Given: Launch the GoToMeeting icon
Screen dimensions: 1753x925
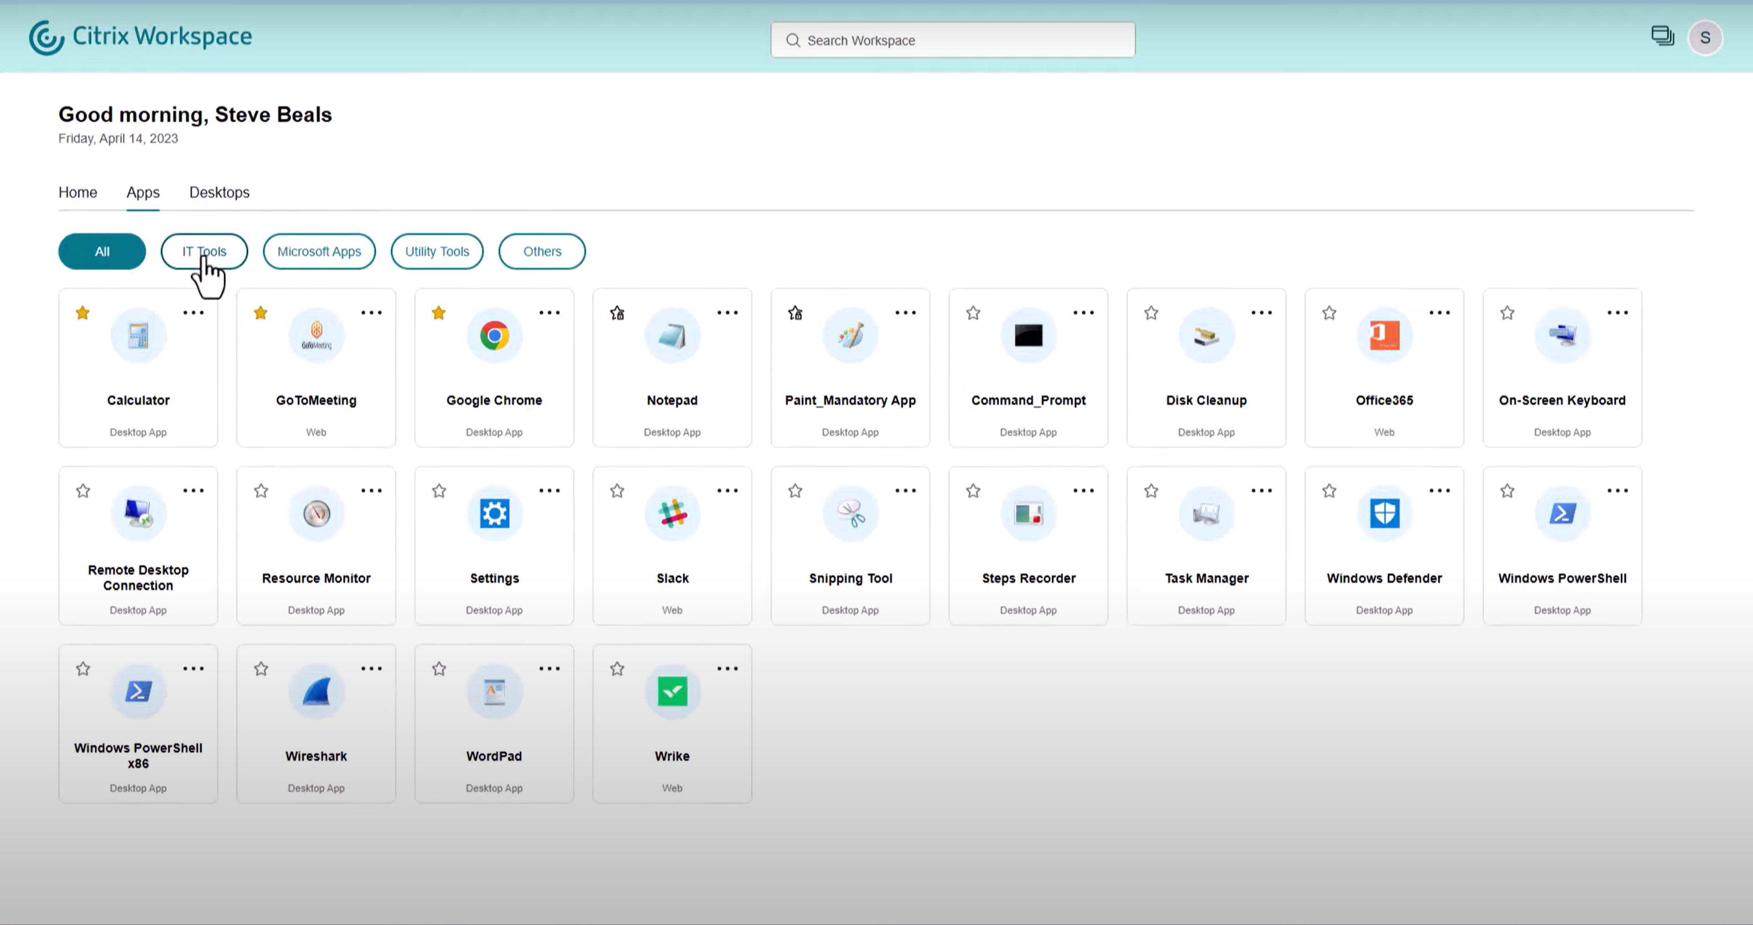Looking at the screenshot, I should (x=316, y=335).
